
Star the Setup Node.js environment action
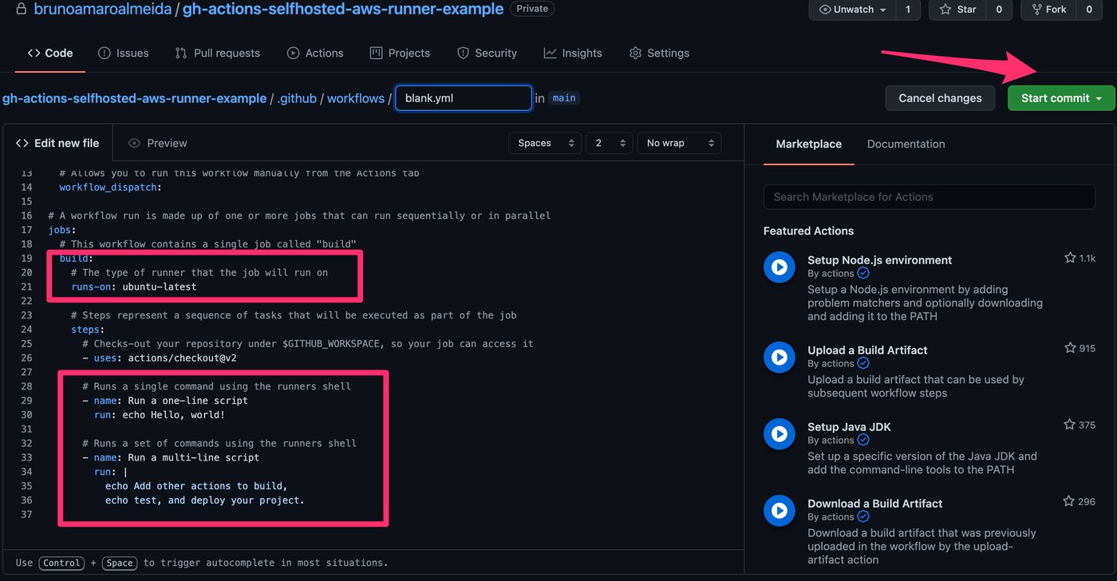pyautogui.click(x=1070, y=258)
